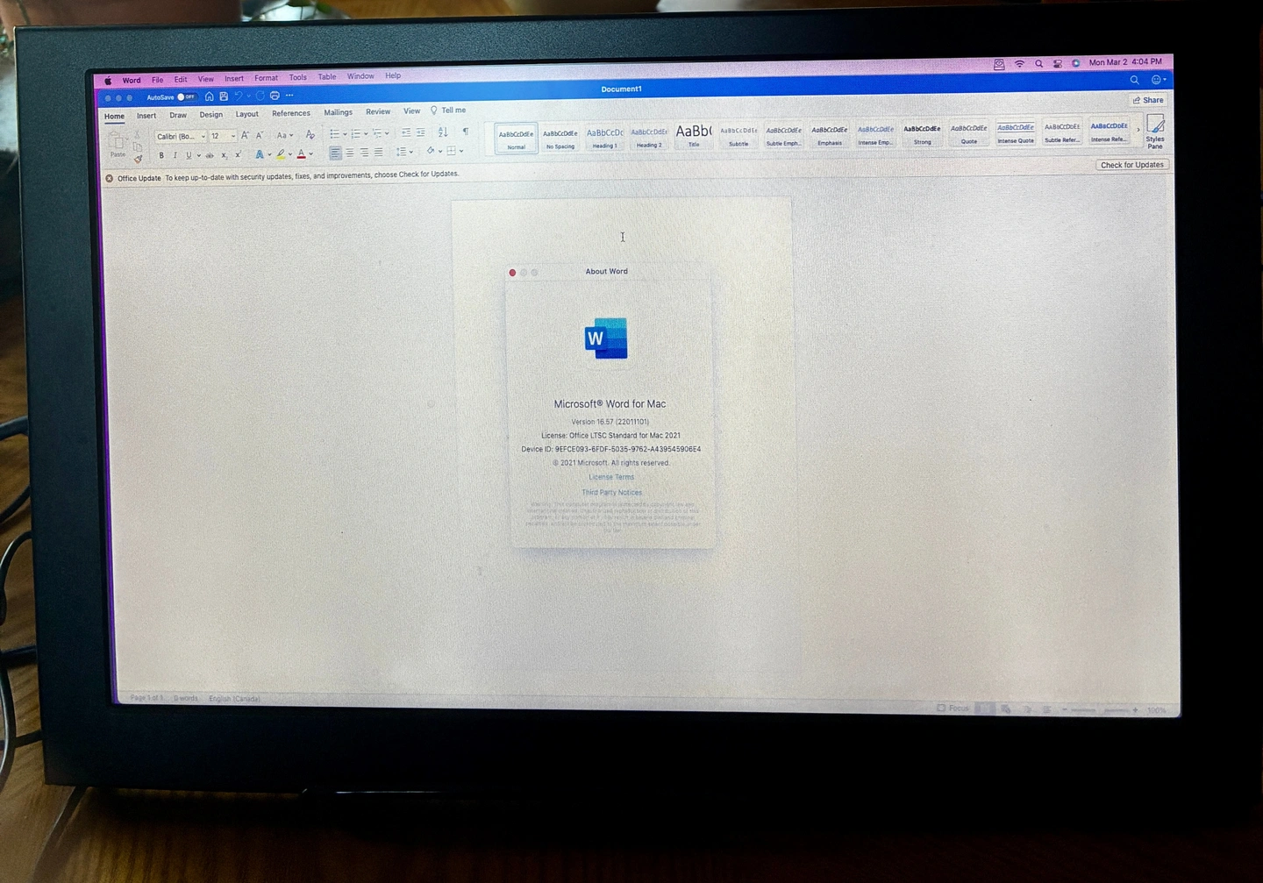
Task: Click the Format Painter brush icon
Action: pos(138,160)
